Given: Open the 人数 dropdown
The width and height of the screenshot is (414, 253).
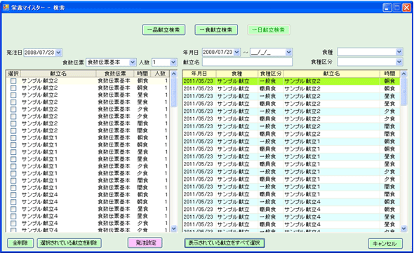Looking at the screenshot, I should point(173,62).
